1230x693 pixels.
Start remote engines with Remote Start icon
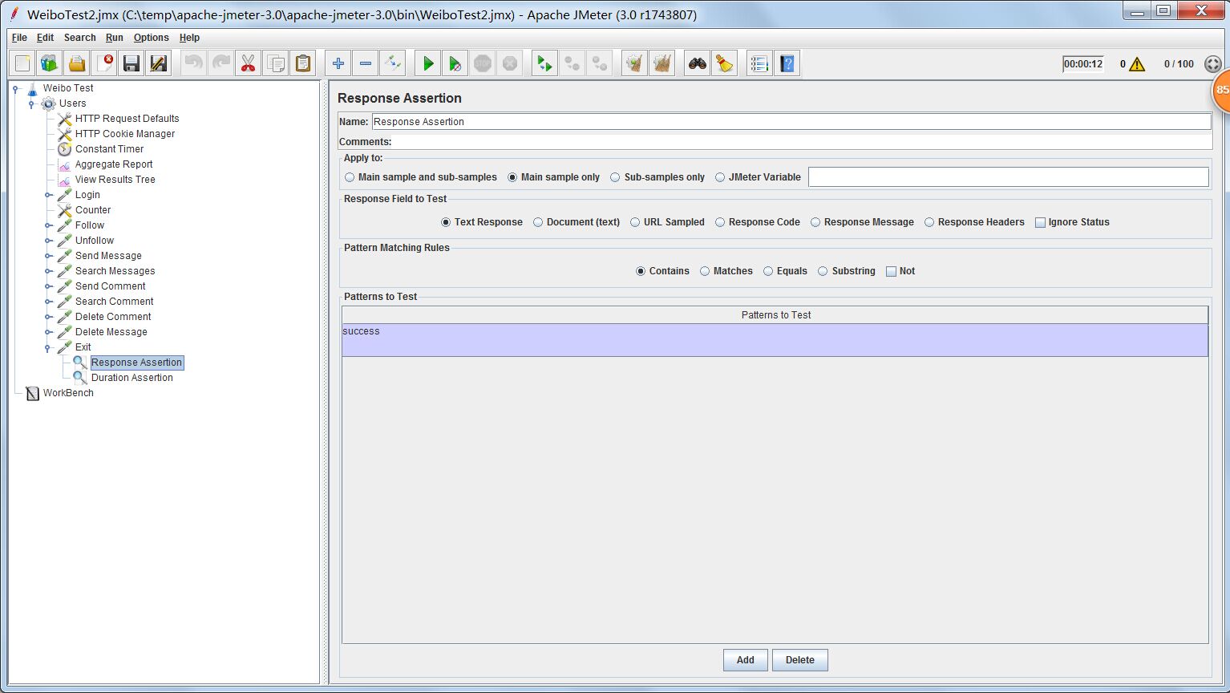545,63
